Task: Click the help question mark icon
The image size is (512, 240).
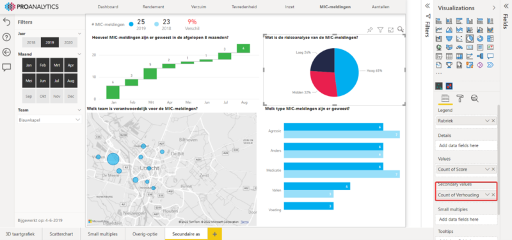Action: [6, 37]
